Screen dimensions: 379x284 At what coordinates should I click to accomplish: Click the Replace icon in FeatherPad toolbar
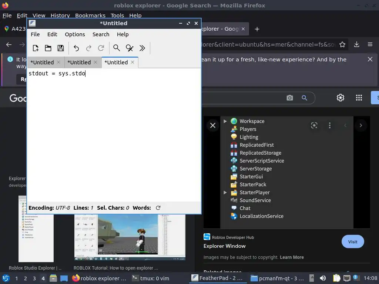[x=129, y=48]
